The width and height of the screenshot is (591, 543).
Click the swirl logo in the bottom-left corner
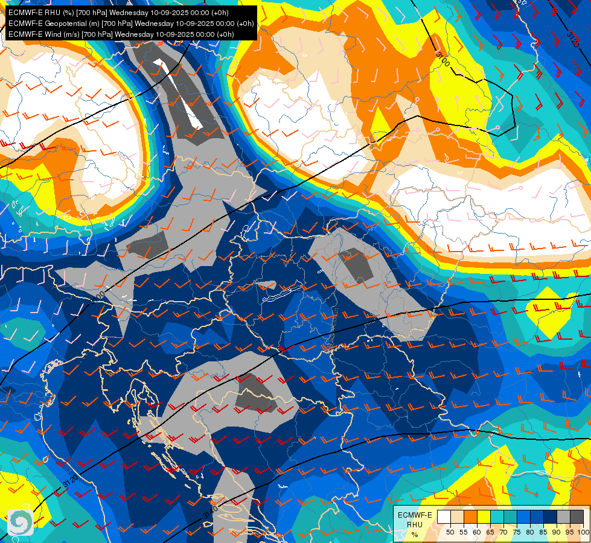tap(21, 522)
